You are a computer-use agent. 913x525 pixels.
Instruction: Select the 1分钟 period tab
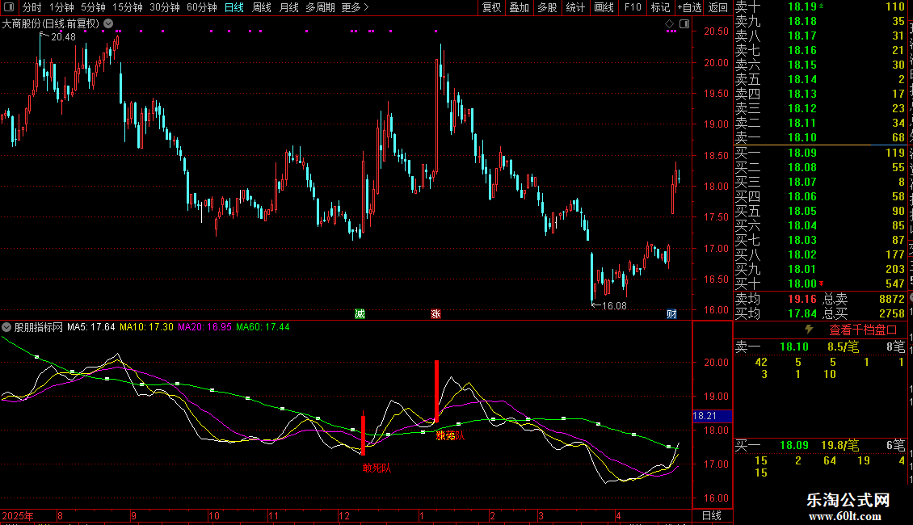(61, 7)
